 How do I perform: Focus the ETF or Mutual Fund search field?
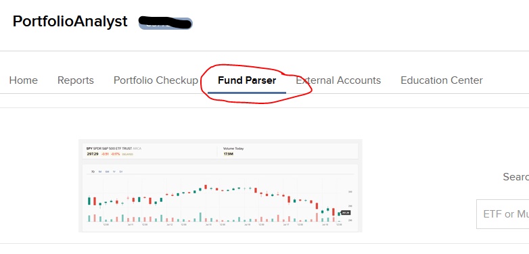click(503, 214)
